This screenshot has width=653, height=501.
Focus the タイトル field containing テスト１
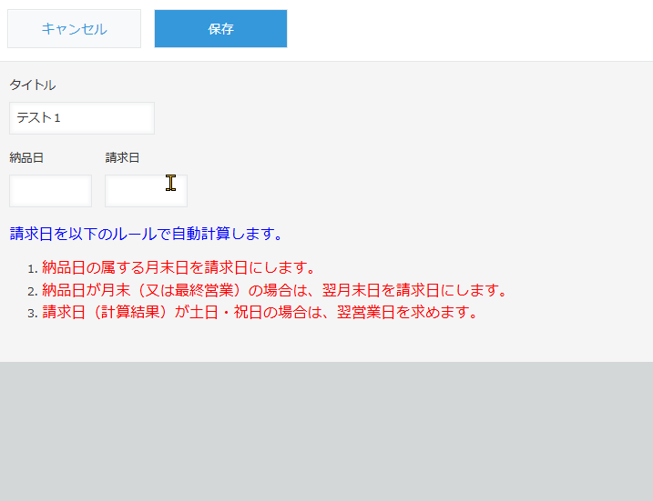tap(81, 118)
